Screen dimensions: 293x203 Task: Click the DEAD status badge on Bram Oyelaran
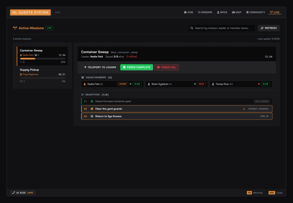201,84
